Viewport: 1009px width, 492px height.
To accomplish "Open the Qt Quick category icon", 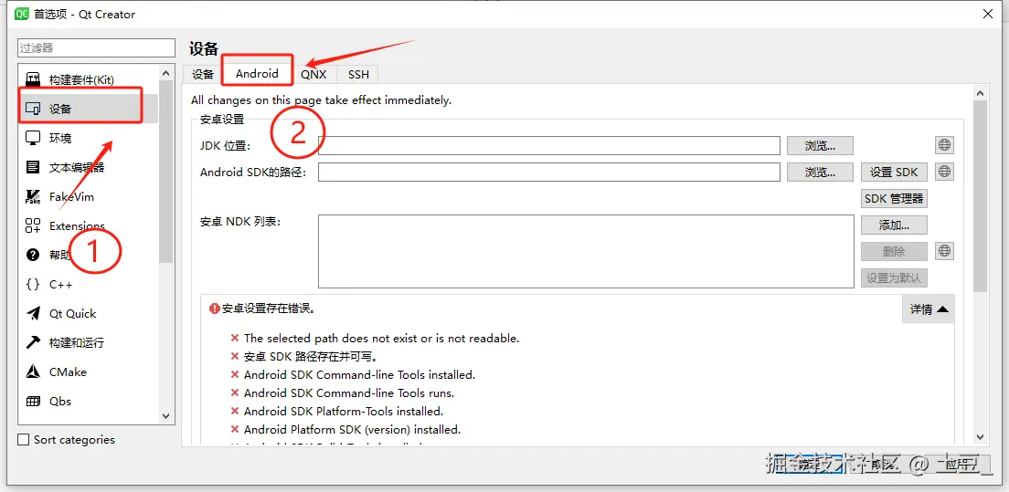I will pos(33,313).
